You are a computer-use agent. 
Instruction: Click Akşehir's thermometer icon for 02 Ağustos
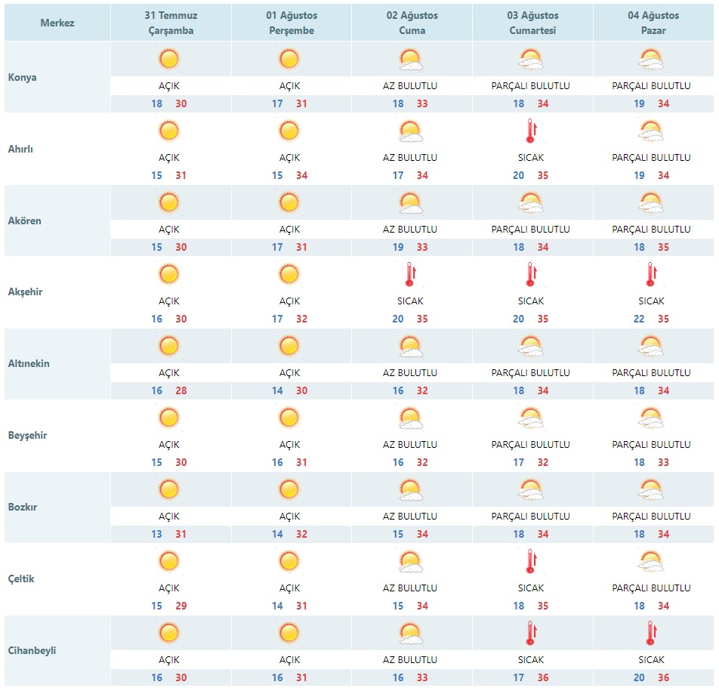(x=410, y=275)
